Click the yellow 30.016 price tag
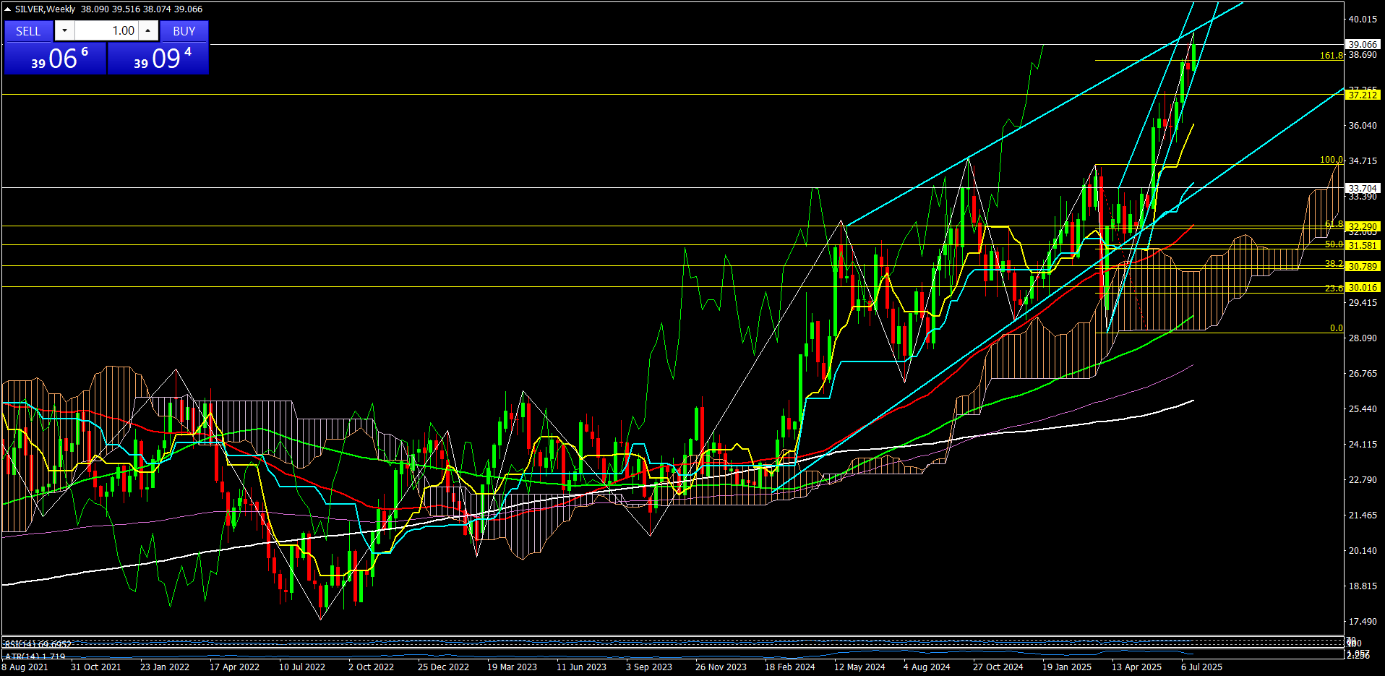This screenshot has height=676, width=1385. (1363, 287)
